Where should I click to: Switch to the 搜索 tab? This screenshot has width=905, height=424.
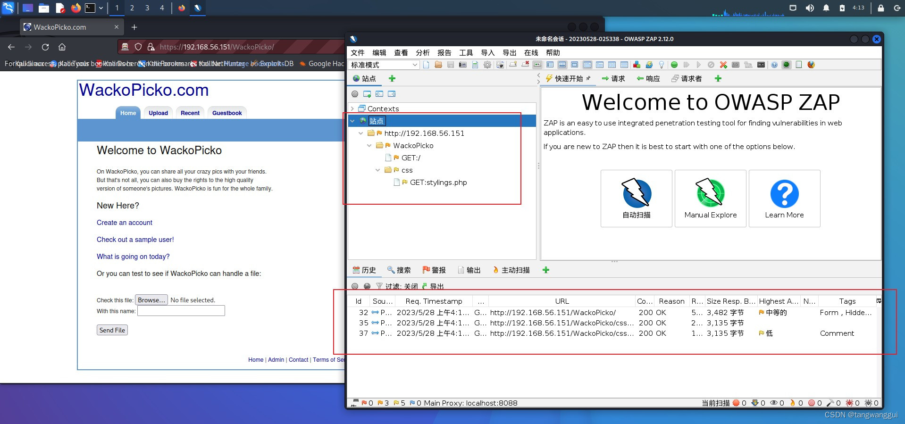tap(399, 270)
